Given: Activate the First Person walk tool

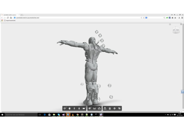Looking at the screenshot, I should [79, 108].
